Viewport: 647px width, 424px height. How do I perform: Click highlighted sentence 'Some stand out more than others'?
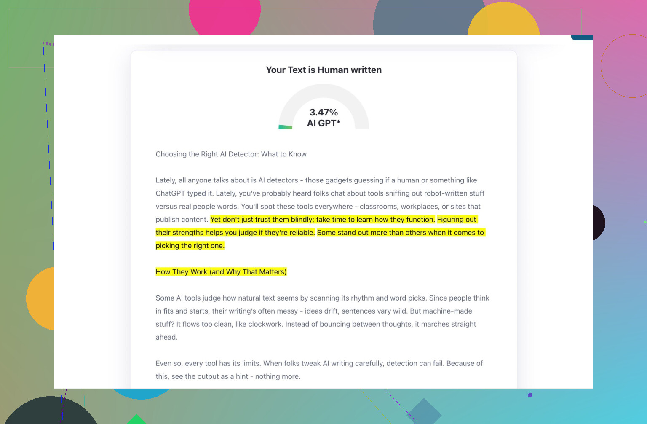(400, 233)
